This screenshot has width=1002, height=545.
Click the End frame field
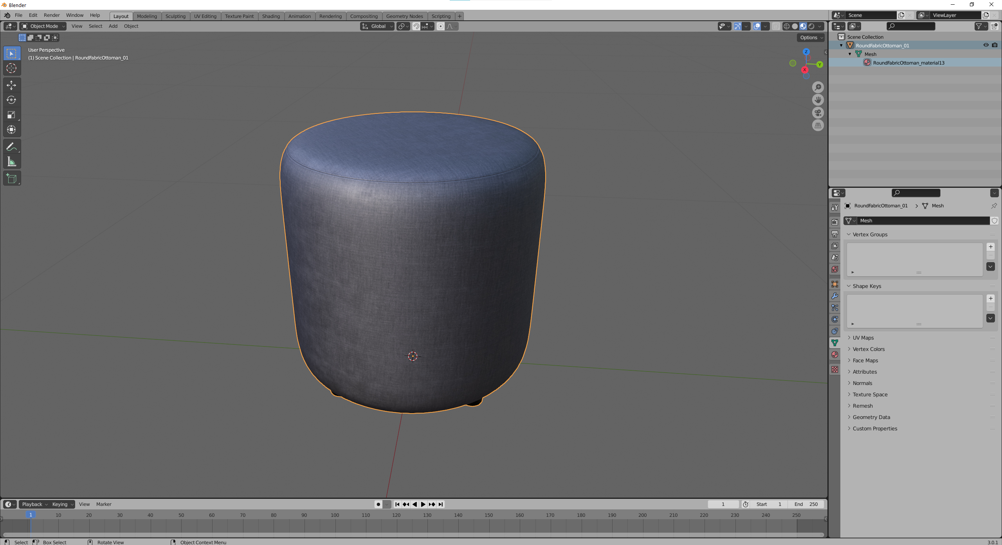pos(806,504)
